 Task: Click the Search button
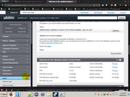pos(122,18)
